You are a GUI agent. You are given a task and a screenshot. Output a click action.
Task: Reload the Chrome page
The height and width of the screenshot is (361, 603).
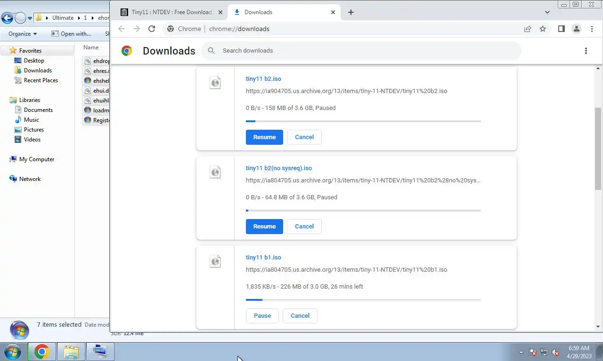[152, 29]
